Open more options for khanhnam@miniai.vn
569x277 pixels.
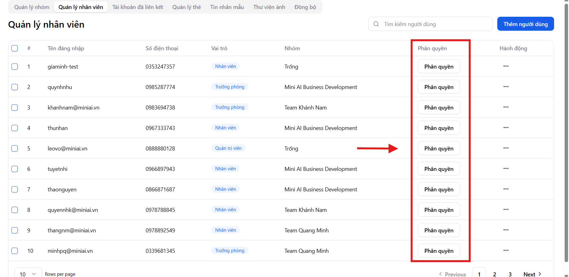pos(506,107)
